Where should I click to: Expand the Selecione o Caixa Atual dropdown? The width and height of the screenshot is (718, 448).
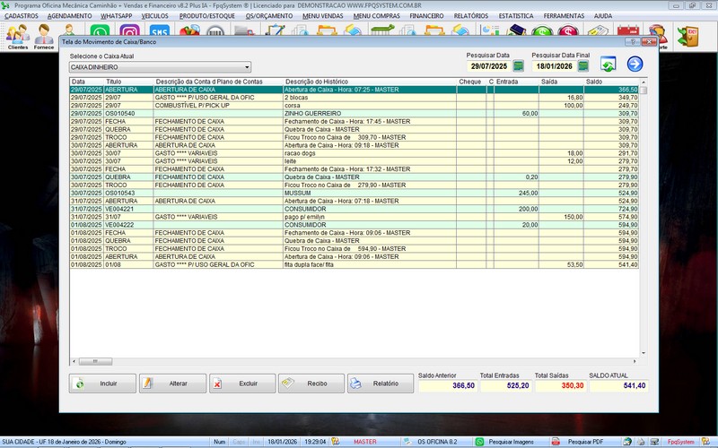(x=247, y=67)
